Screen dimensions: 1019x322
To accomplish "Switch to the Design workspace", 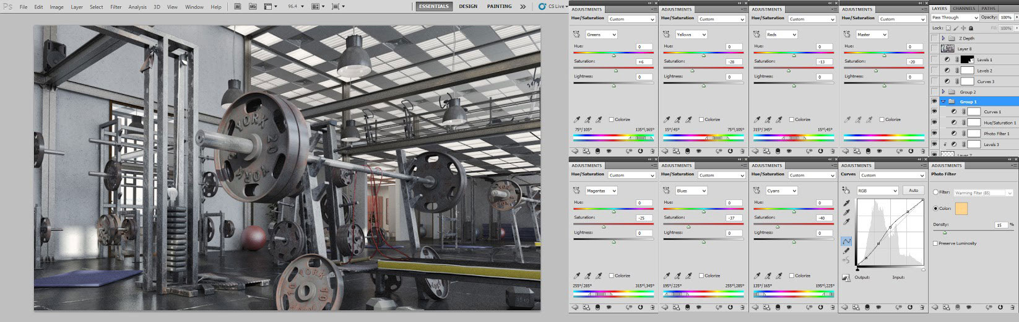I will pyautogui.click(x=468, y=7).
